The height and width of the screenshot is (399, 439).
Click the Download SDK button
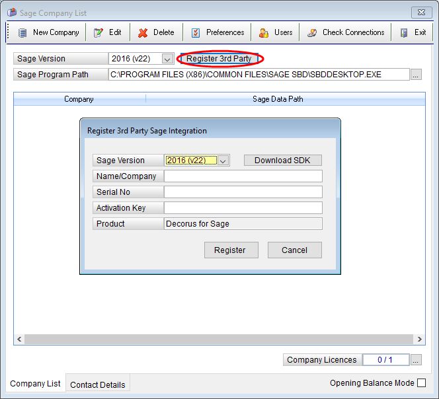pyautogui.click(x=283, y=161)
